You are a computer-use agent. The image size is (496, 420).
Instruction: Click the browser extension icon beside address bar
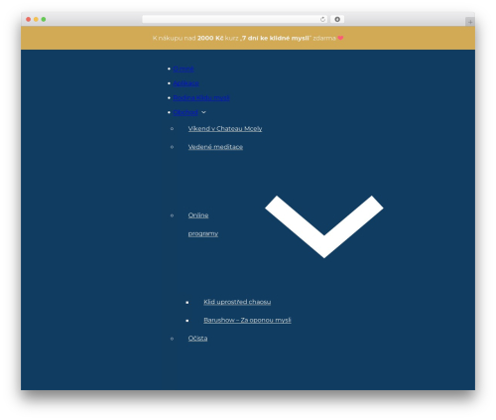click(x=337, y=20)
